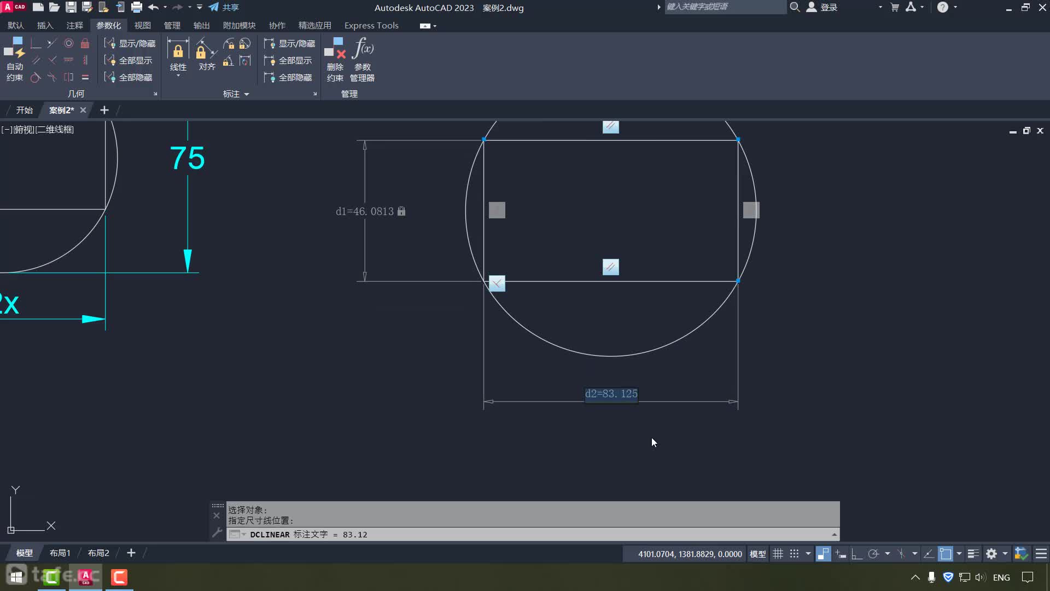Open the 几何 panel dialog launcher
This screenshot has height=591, width=1050.
[x=155, y=94]
